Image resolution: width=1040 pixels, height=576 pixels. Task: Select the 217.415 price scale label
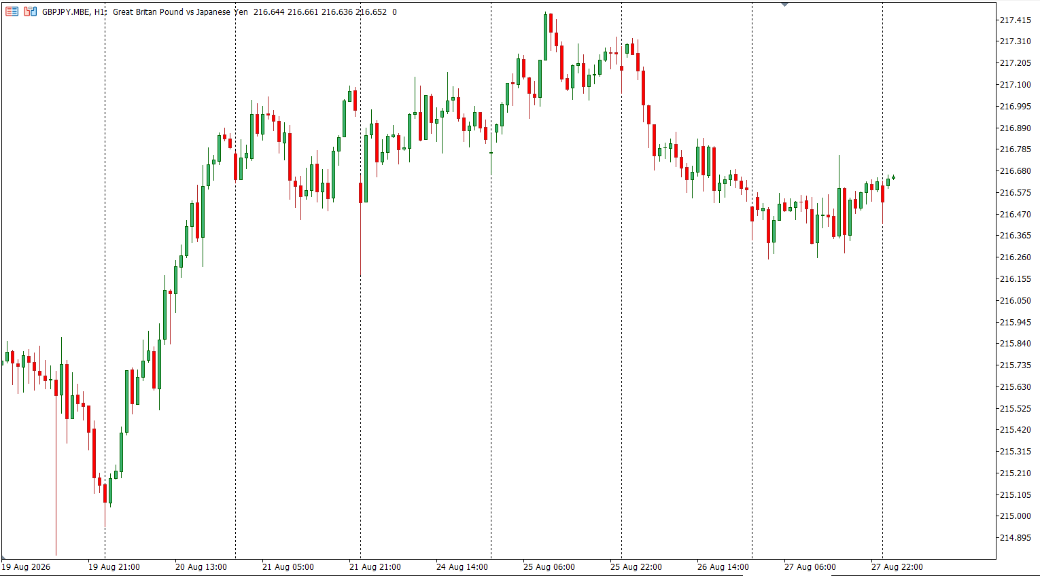[x=1014, y=20]
